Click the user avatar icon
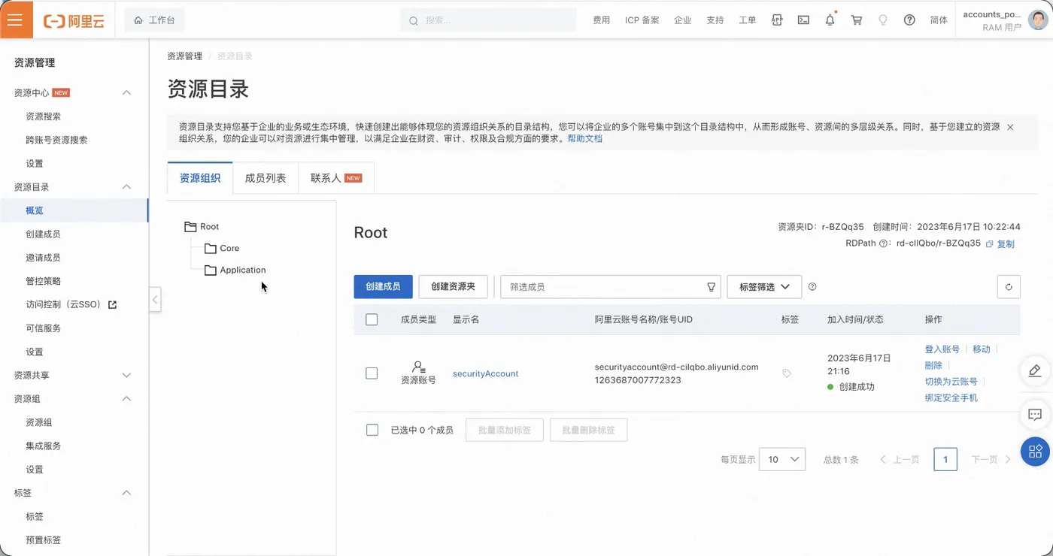 coord(1037,20)
